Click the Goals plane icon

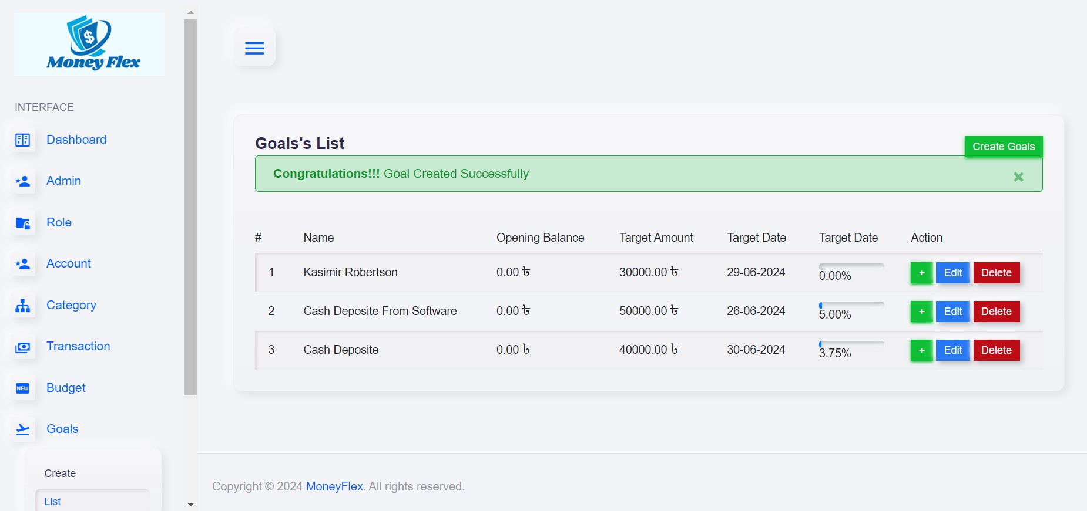(x=23, y=429)
